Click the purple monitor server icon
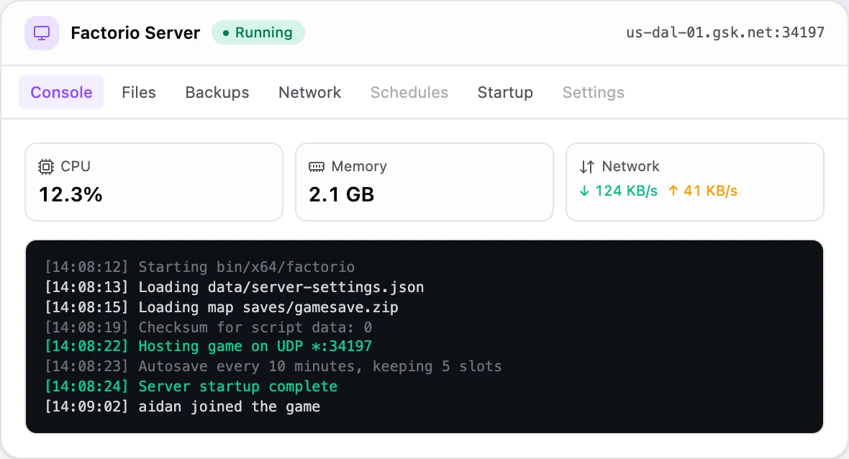 tap(42, 33)
